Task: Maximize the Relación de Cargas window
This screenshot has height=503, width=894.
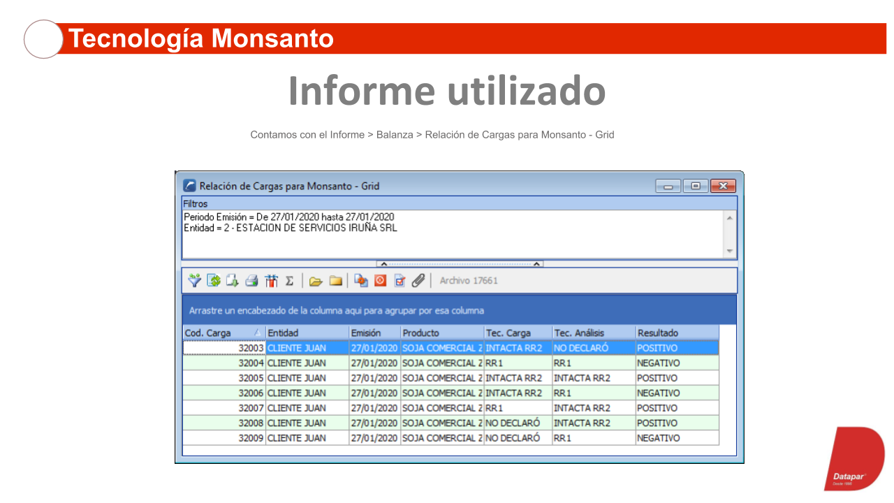Action: (x=696, y=186)
